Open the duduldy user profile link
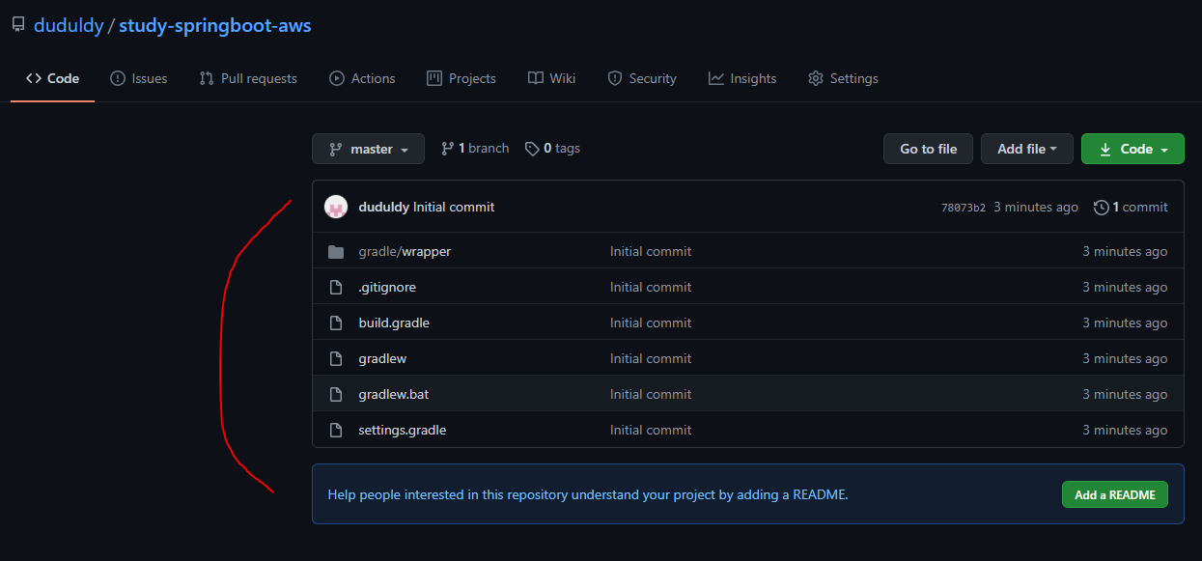 (69, 25)
